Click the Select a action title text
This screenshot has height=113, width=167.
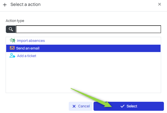click(x=26, y=4)
